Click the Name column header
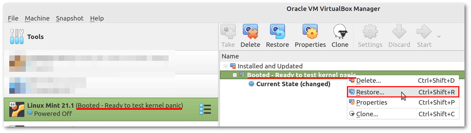 coord(230,56)
